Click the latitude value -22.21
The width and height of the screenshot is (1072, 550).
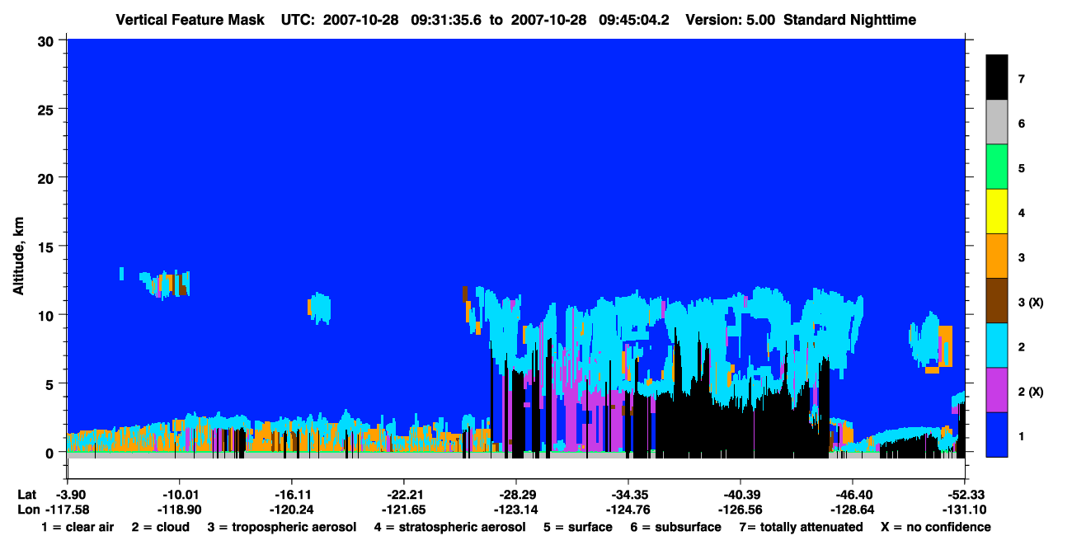coord(403,494)
